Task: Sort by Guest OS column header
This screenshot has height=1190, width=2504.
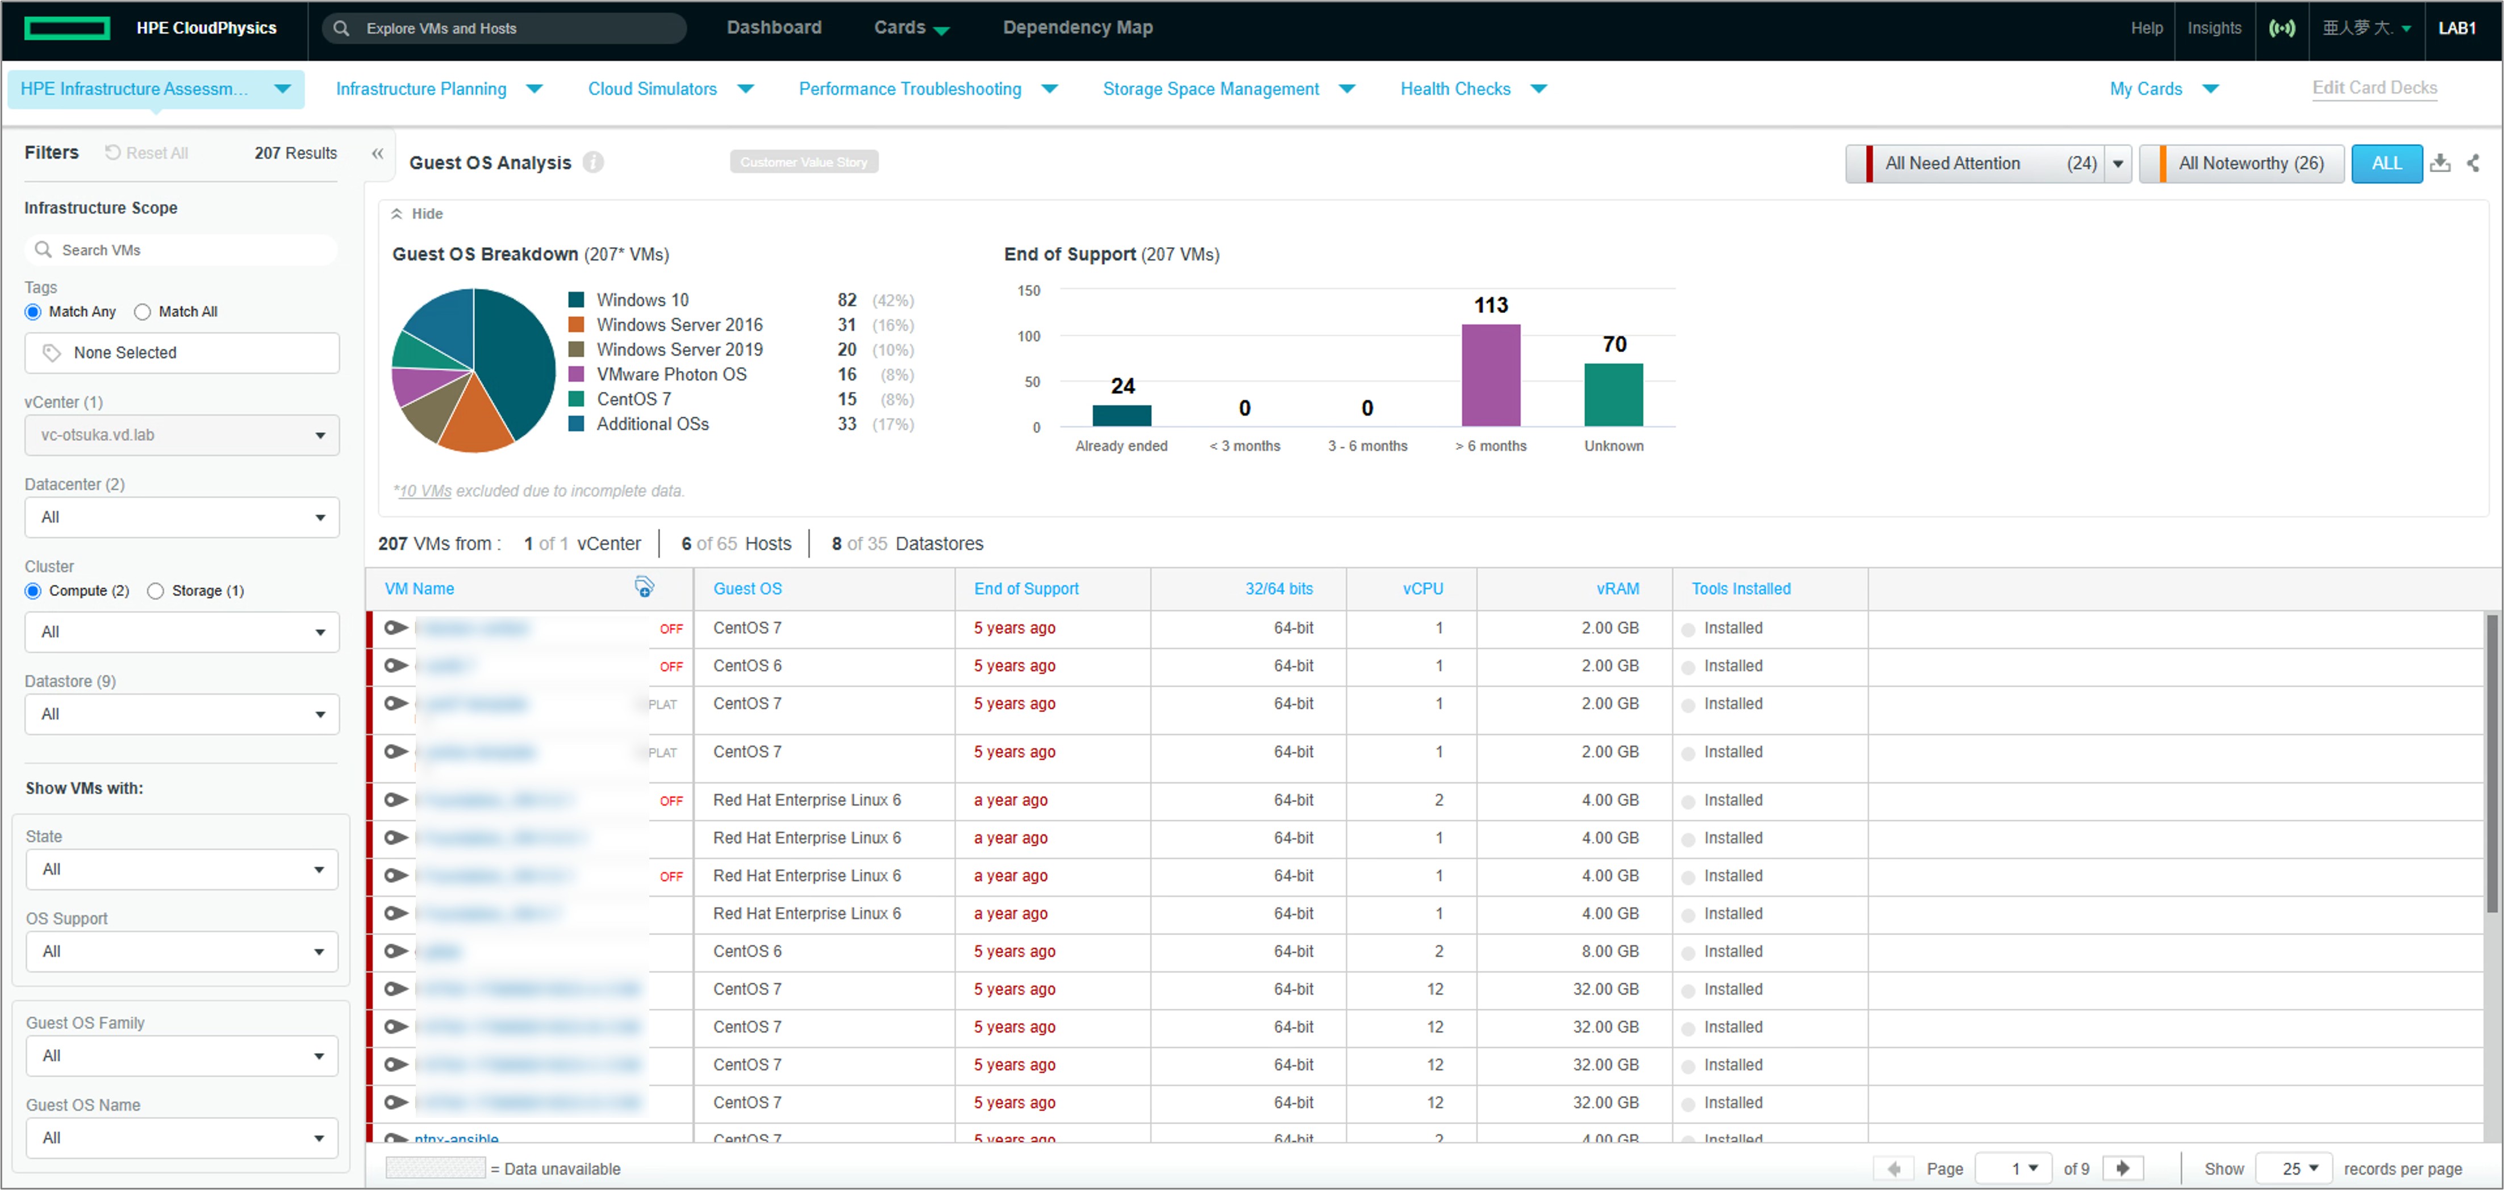Action: click(x=746, y=588)
